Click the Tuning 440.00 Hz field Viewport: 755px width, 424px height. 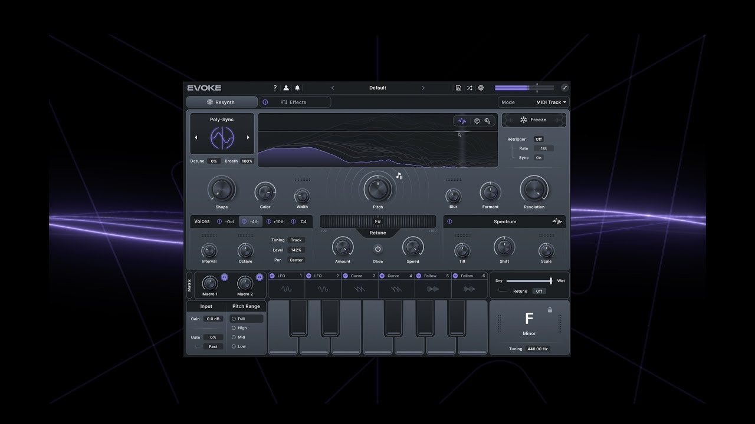coord(537,349)
